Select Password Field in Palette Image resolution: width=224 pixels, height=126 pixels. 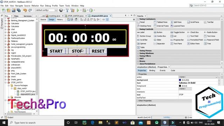[x=211, y=40]
